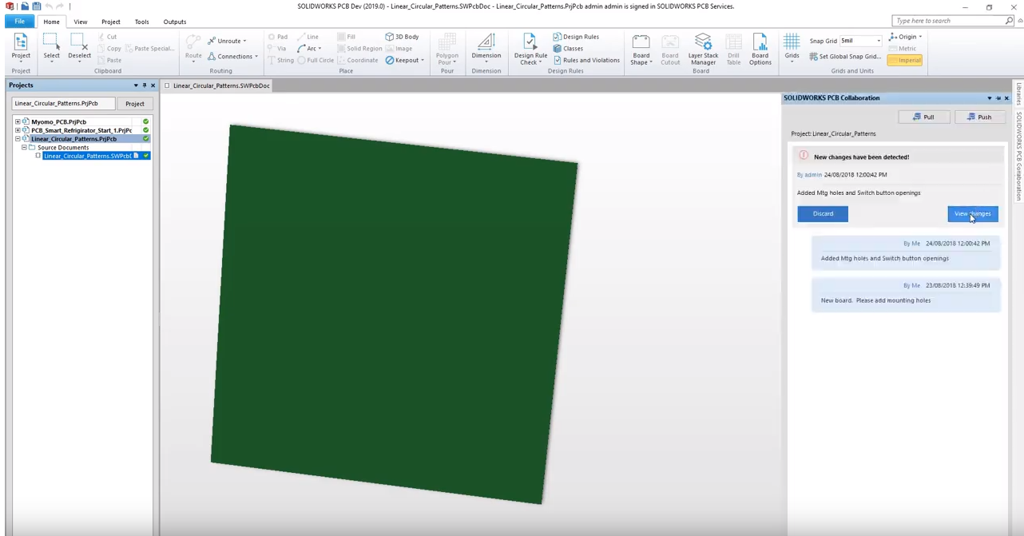Pin the Projects panel
This screenshot has width=1024, height=536.
pos(145,85)
